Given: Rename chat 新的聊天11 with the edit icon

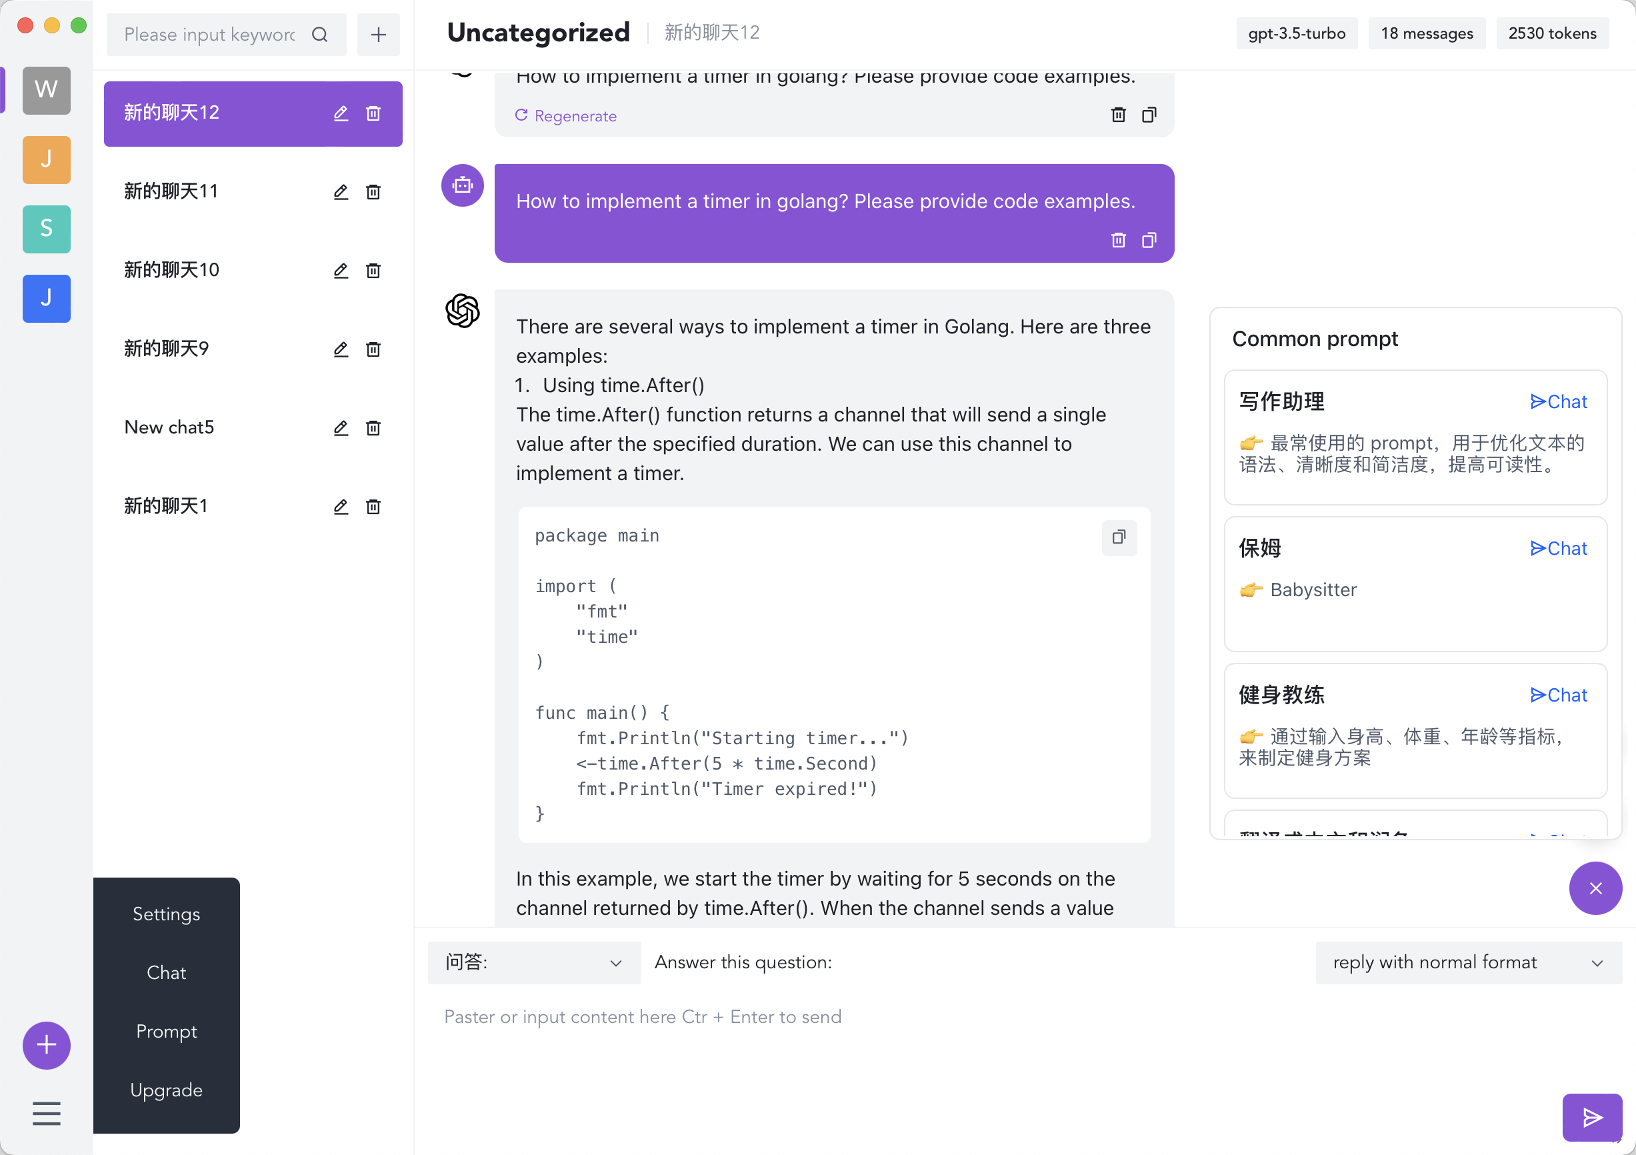Looking at the screenshot, I should [x=341, y=192].
